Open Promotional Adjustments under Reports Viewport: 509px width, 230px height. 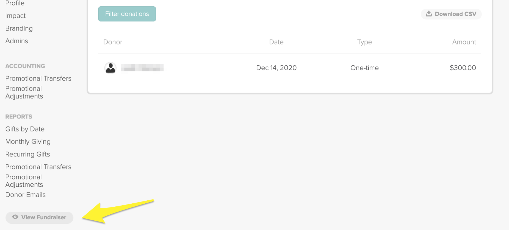coord(24,181)
